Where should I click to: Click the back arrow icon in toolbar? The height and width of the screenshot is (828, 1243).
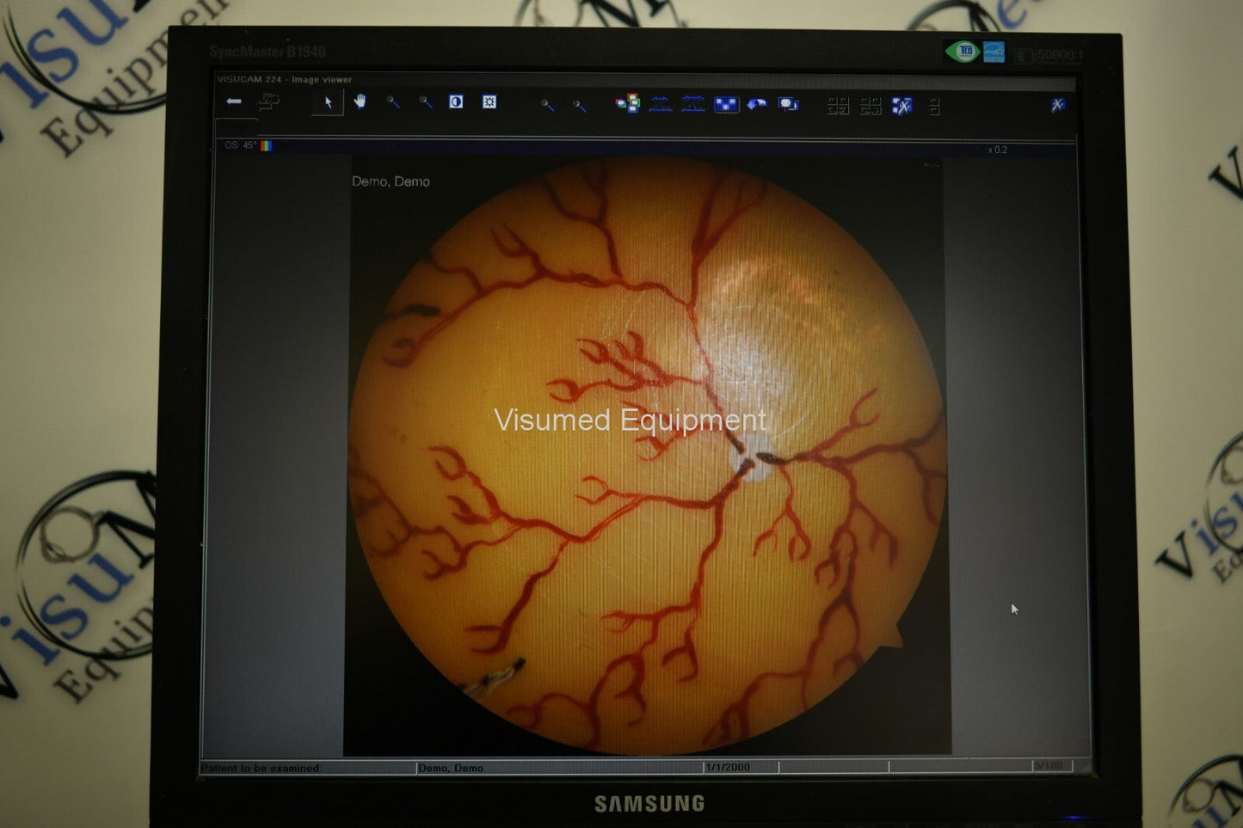[233, 102]
